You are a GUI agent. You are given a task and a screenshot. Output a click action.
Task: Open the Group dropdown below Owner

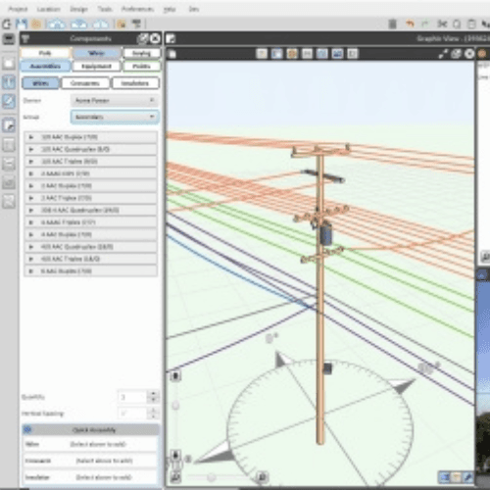[x=115, y=117]
